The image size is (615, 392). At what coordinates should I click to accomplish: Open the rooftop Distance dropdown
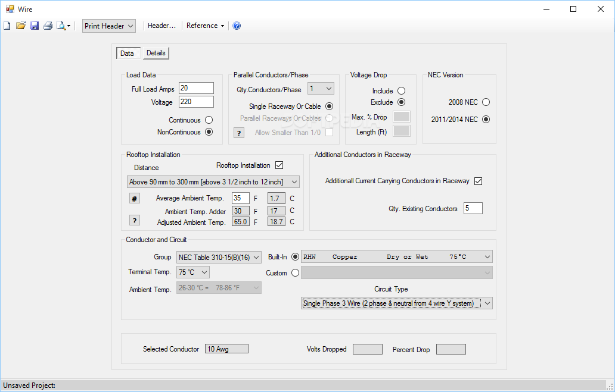click(x=213, y=181)
